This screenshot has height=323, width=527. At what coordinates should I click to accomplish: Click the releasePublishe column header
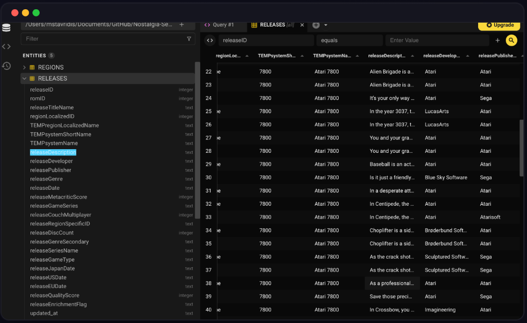[498, 56]
